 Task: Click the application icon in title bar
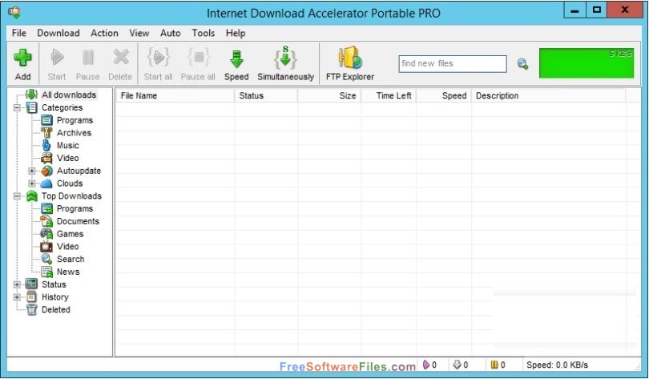(x=14, y=12)
